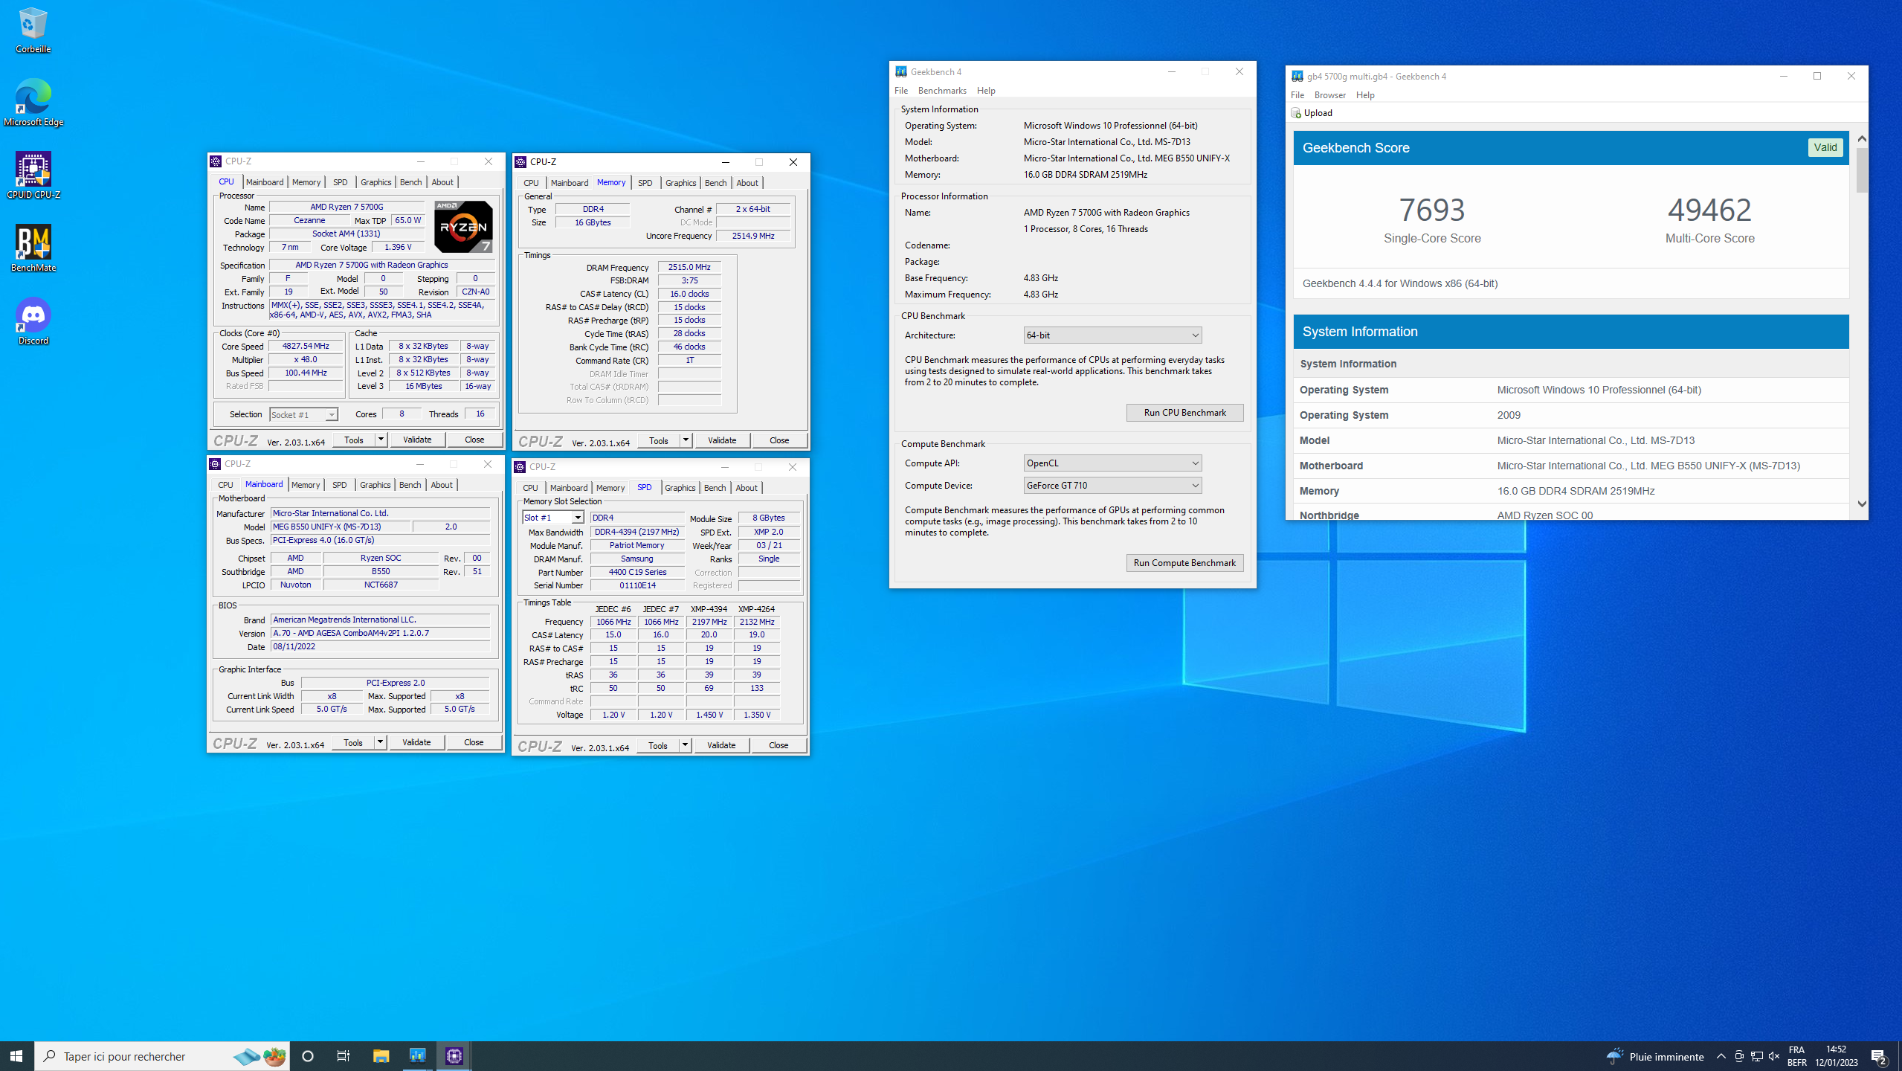Click the 49462 Multi-Core Score
This screenshot has height=1071, width=1902.
tap(1709, 210)
